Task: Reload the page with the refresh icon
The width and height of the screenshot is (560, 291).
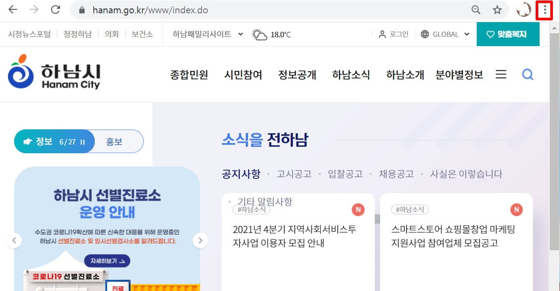Action: [x=55, y=10]
